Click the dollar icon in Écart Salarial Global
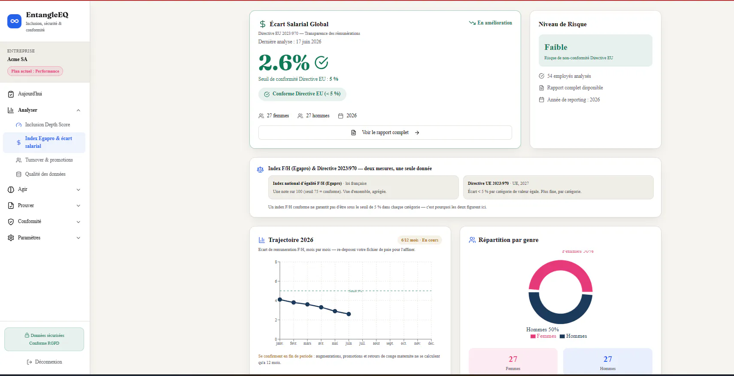The height and width of the screenshot is (376, 734). pos(263,24)
